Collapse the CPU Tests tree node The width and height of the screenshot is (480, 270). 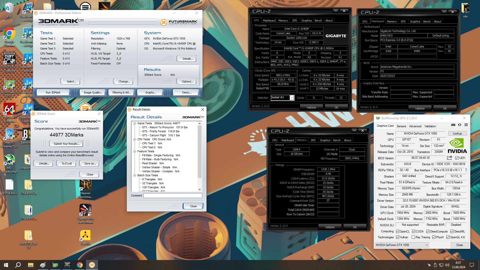[x=135, y=139]
